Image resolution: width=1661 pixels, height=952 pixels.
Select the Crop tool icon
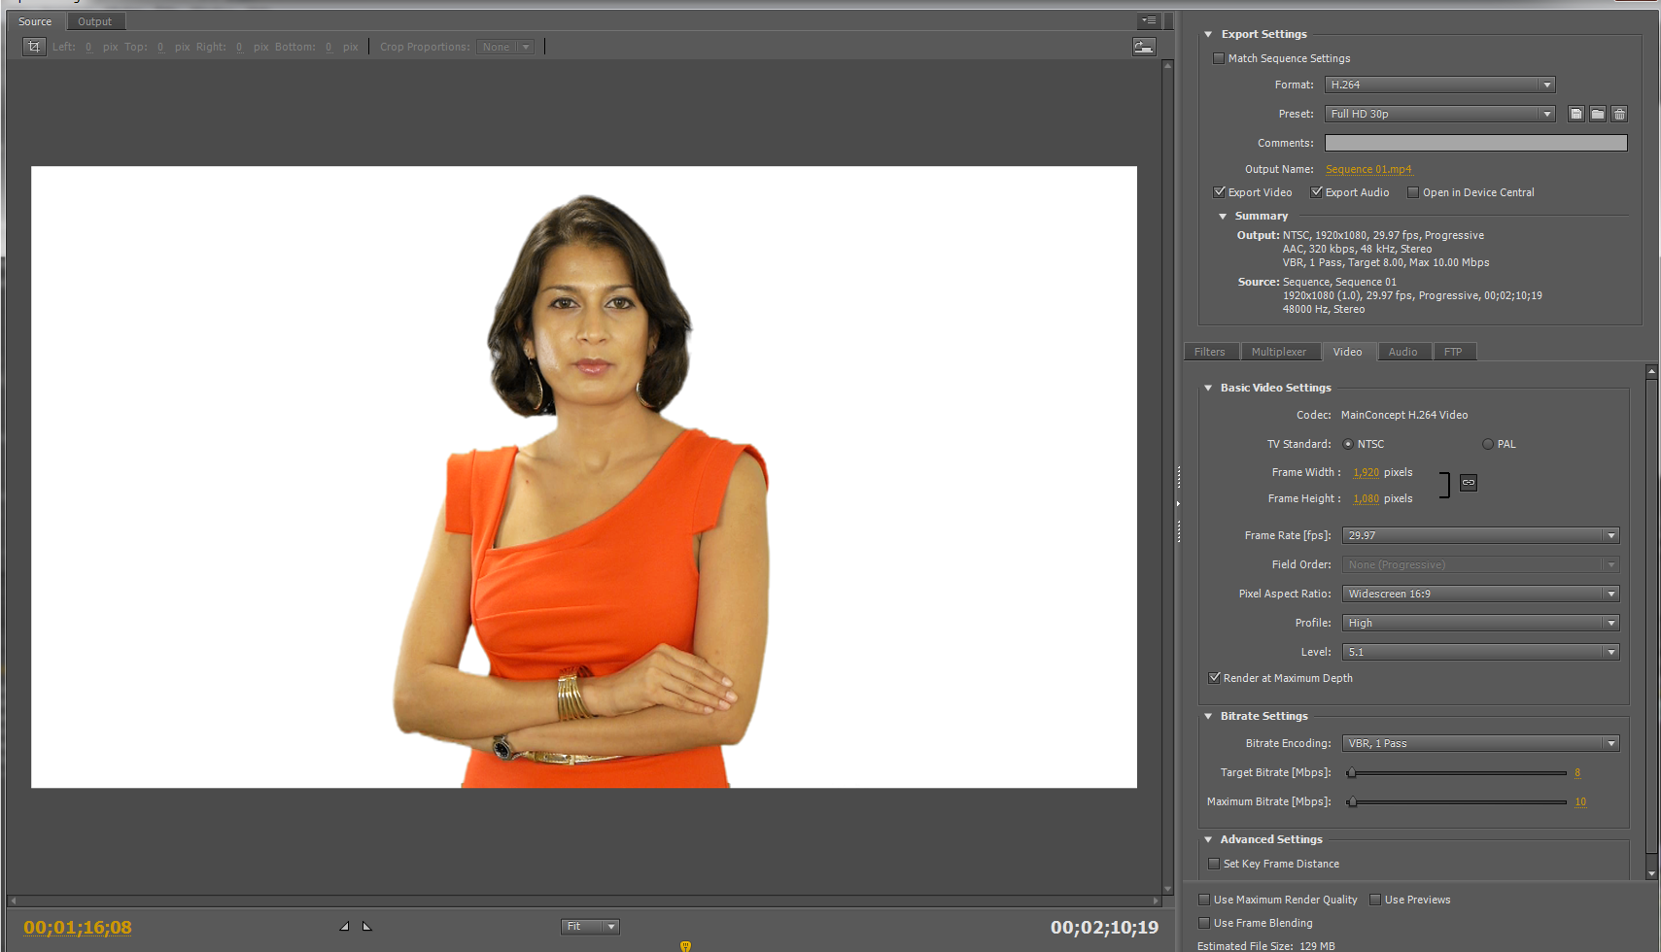(x=34, y=47)
